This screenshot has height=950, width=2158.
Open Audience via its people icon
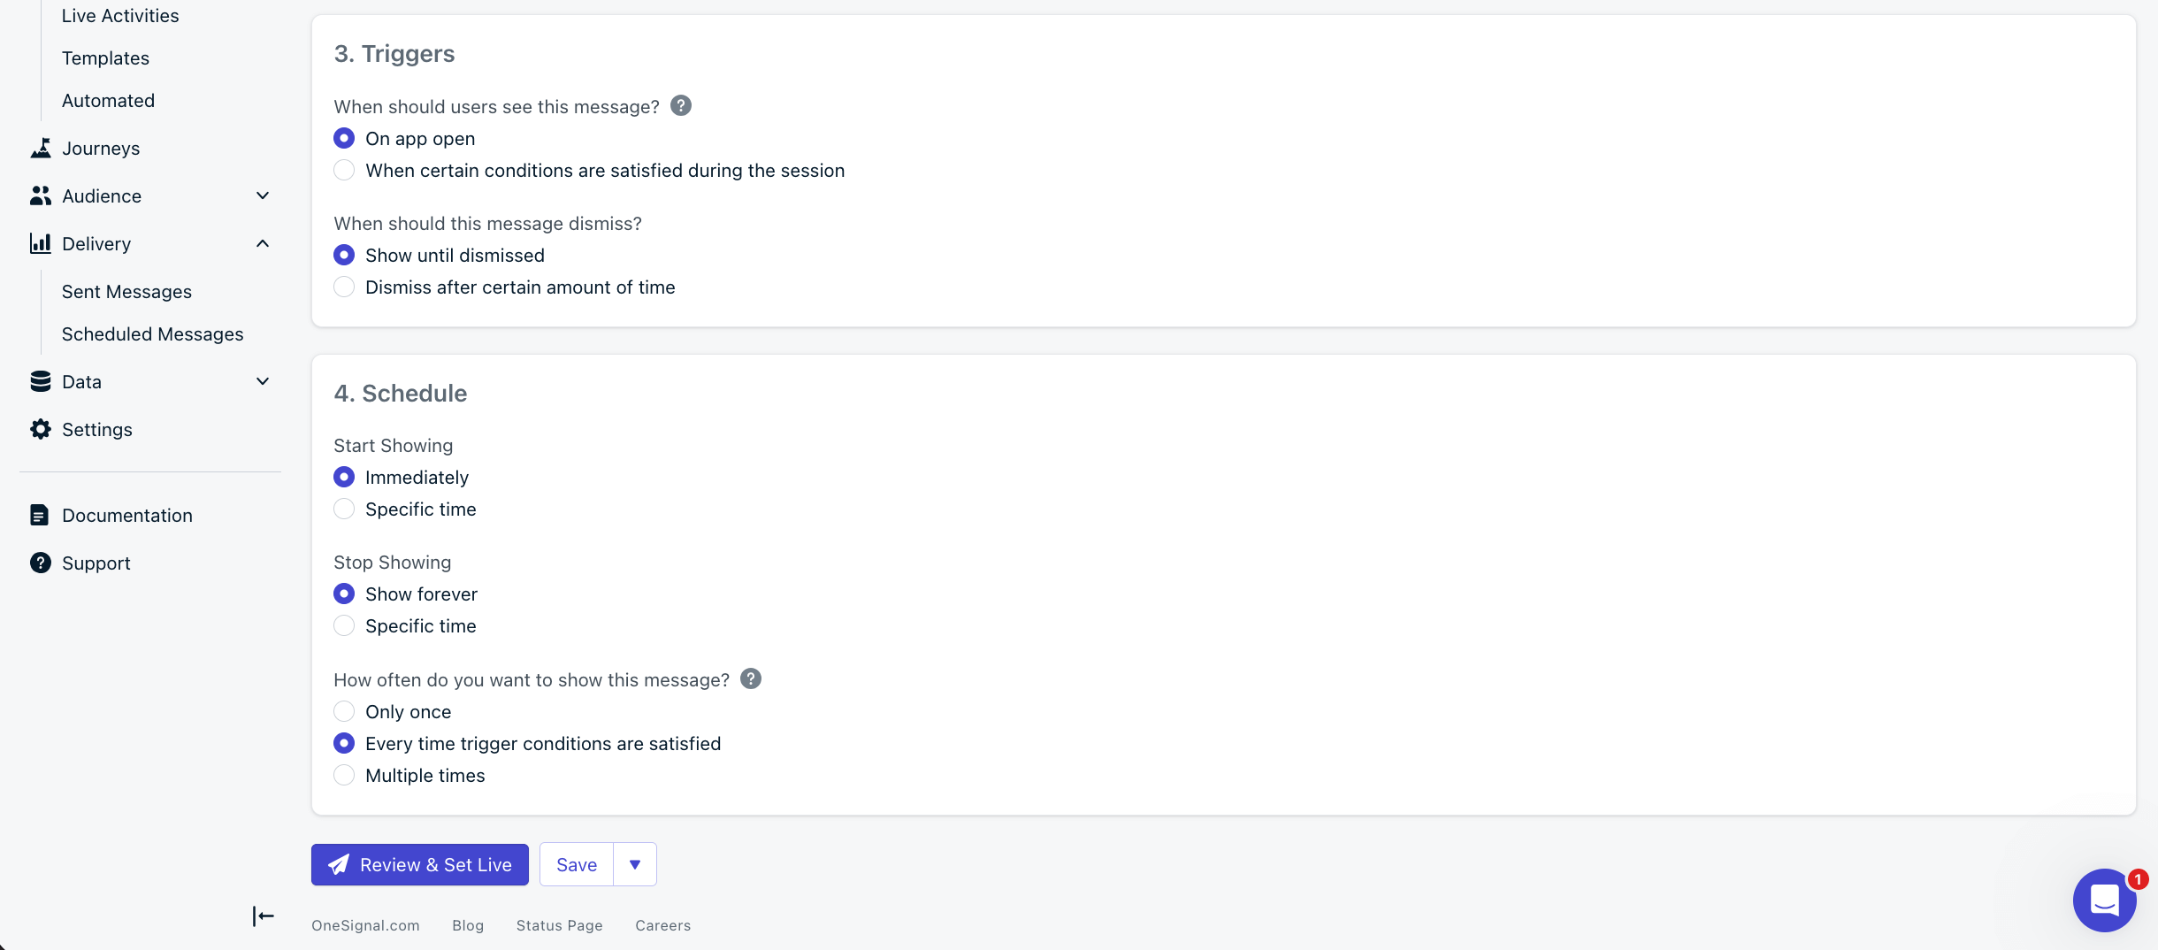[40, 195]
